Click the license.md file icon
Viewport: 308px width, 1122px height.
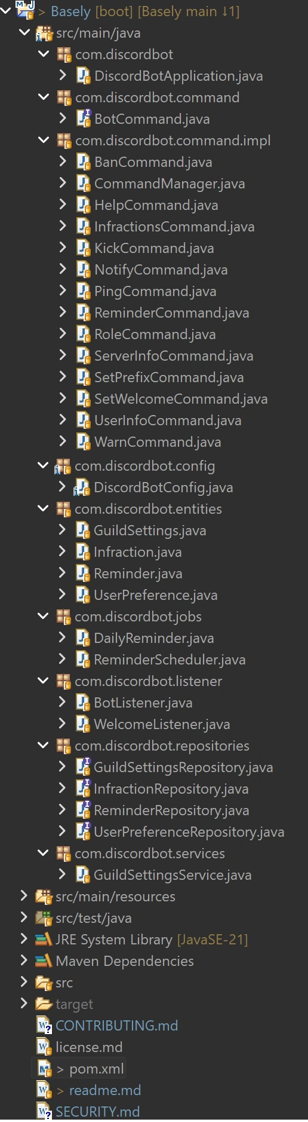44,1047
